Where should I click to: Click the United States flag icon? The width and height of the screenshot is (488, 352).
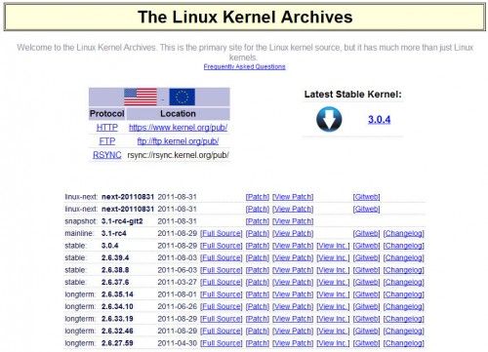(x=141, y=97)
